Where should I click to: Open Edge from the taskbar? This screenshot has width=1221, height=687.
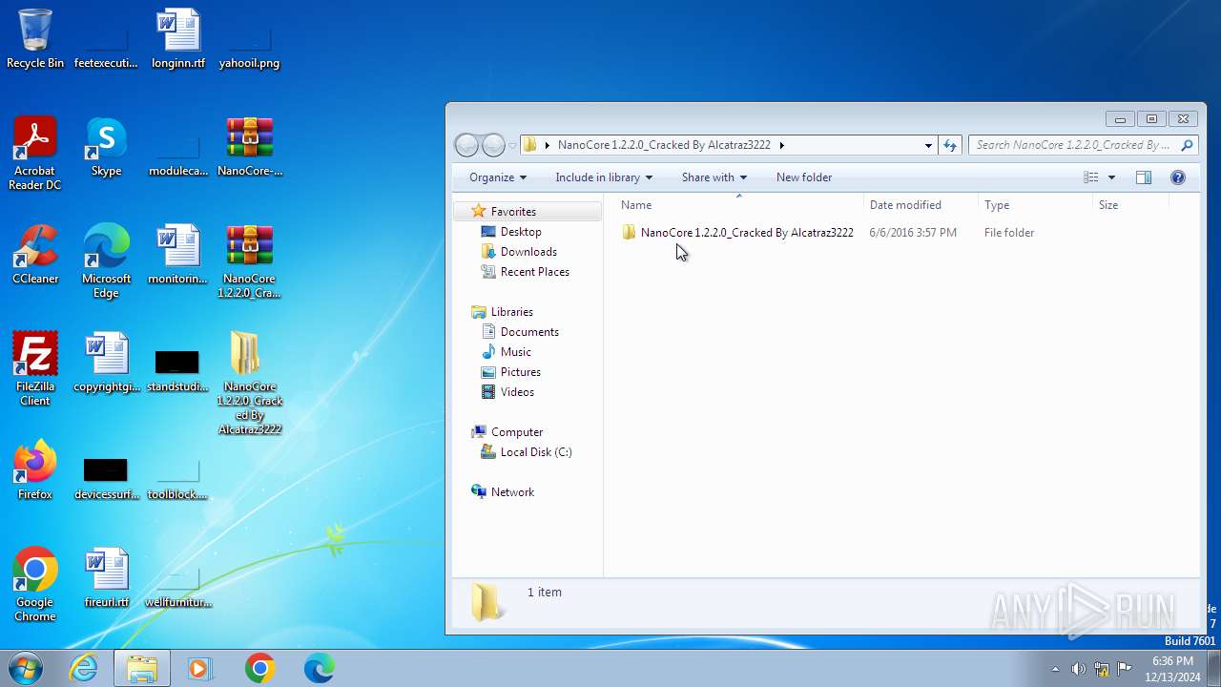pyautogui.click(x=319, y=668)
